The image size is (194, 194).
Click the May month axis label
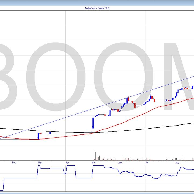(x=93, y=163)
